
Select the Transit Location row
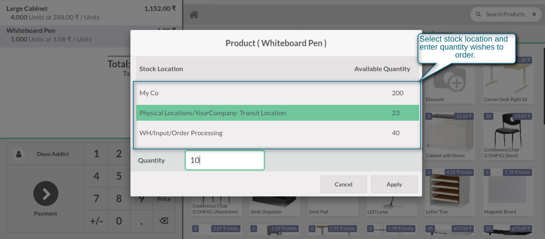tap(277, 113)
